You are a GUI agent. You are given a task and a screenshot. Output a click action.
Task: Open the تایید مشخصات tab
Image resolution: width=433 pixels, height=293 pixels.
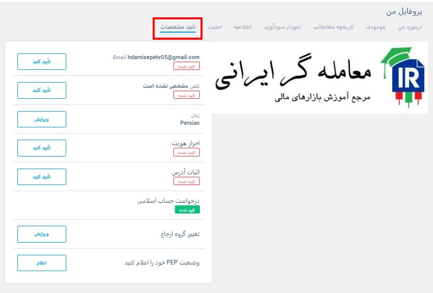coord(178,27)
